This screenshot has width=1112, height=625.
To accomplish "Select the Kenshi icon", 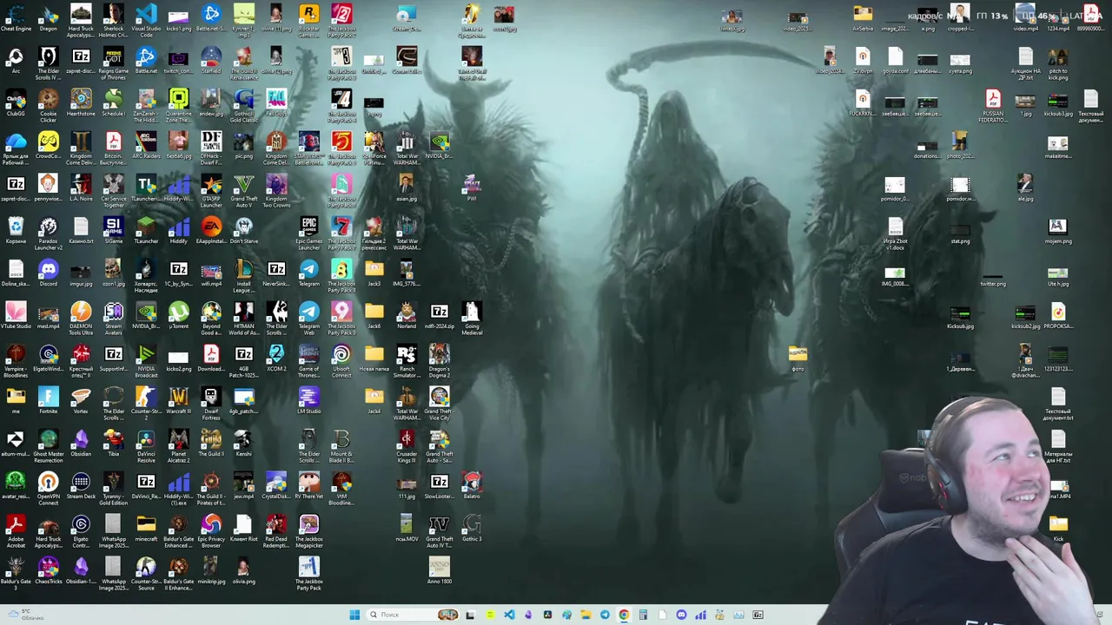I will tap(243, 444).
